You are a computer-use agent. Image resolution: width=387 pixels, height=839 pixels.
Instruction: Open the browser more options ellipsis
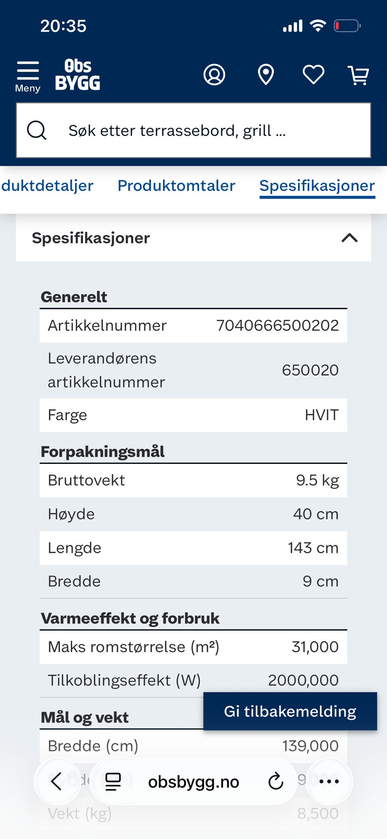(x=329, y=781)
